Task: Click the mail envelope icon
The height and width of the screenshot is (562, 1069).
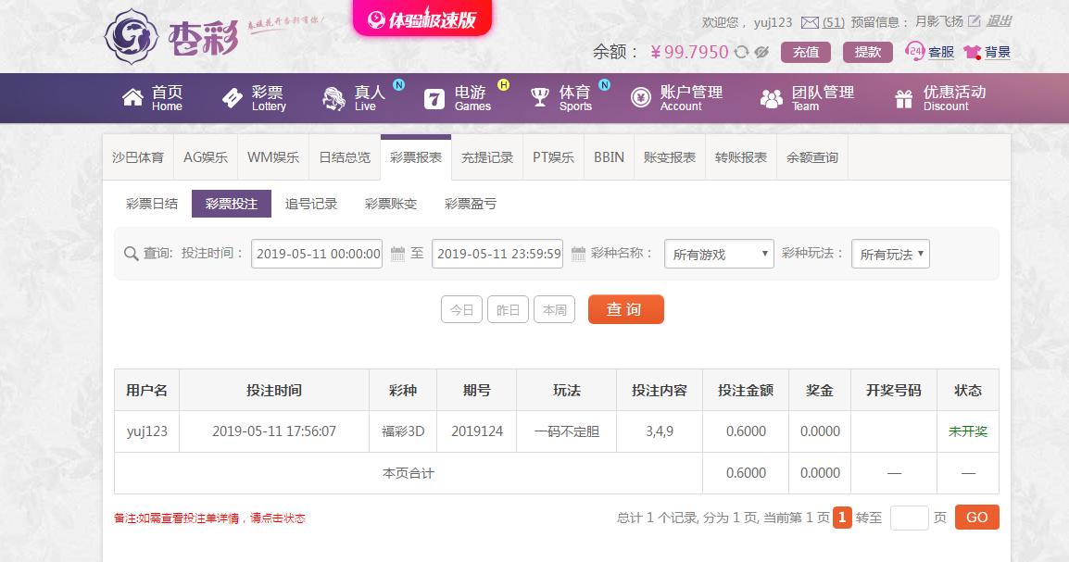Action: pyautogui.click(x=810, y=22)
